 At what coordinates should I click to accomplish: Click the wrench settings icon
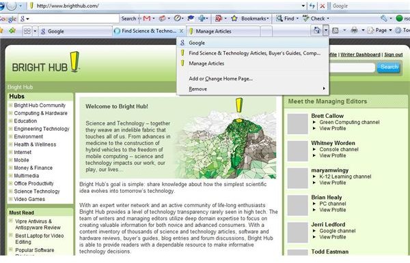point(383,18)
